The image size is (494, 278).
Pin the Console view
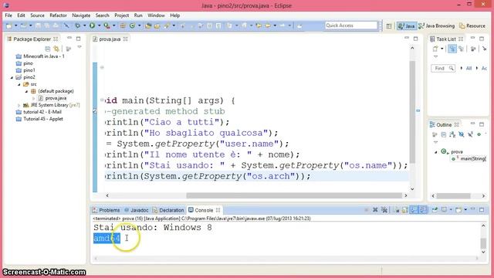click(x=435, y=209)
